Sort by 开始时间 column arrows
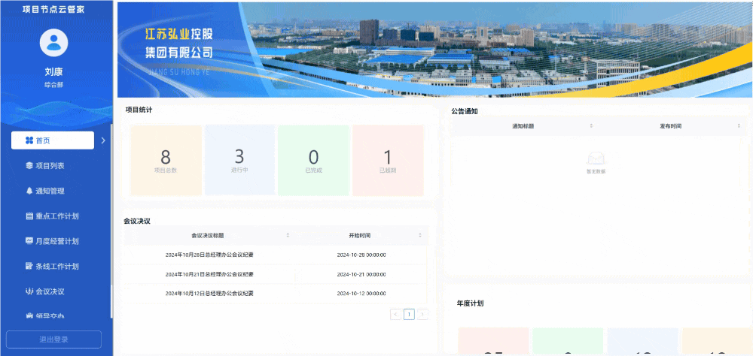This screenshot has height=356, width=753. tap(419, 235)
